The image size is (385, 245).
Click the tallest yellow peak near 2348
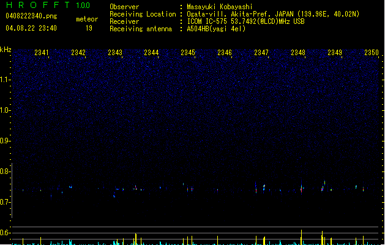click(x=301, y=237)
